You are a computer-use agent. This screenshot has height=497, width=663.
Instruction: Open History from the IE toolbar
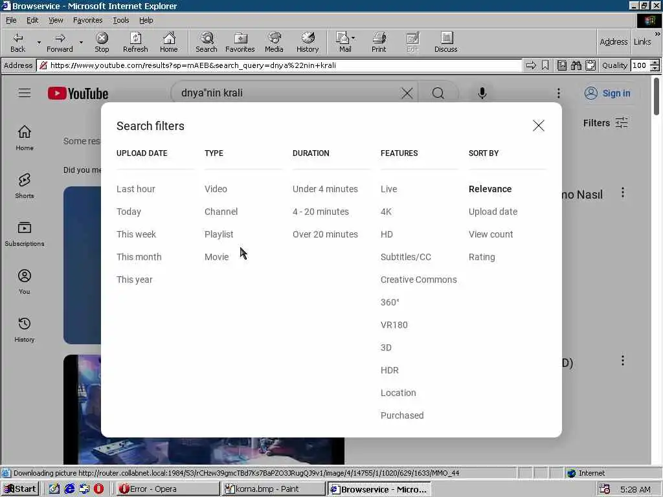click(308, 42)
